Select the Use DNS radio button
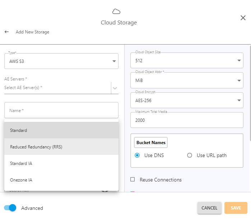Image resolution: width=251 pixels, height=221 pixels. (137, 156)
